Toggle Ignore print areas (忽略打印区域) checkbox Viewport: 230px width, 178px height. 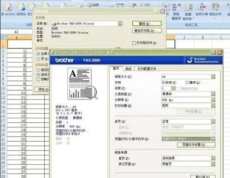pos(38,79)
